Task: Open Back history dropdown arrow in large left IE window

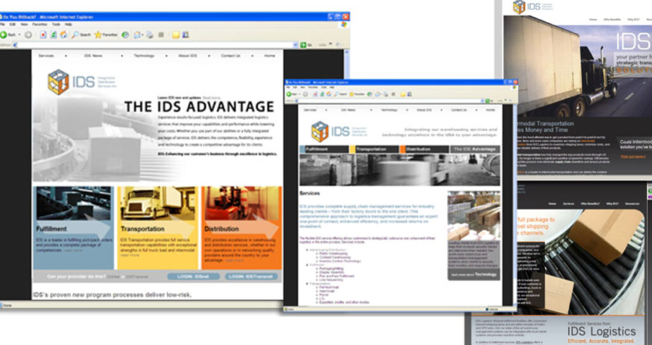Action: 20,35
